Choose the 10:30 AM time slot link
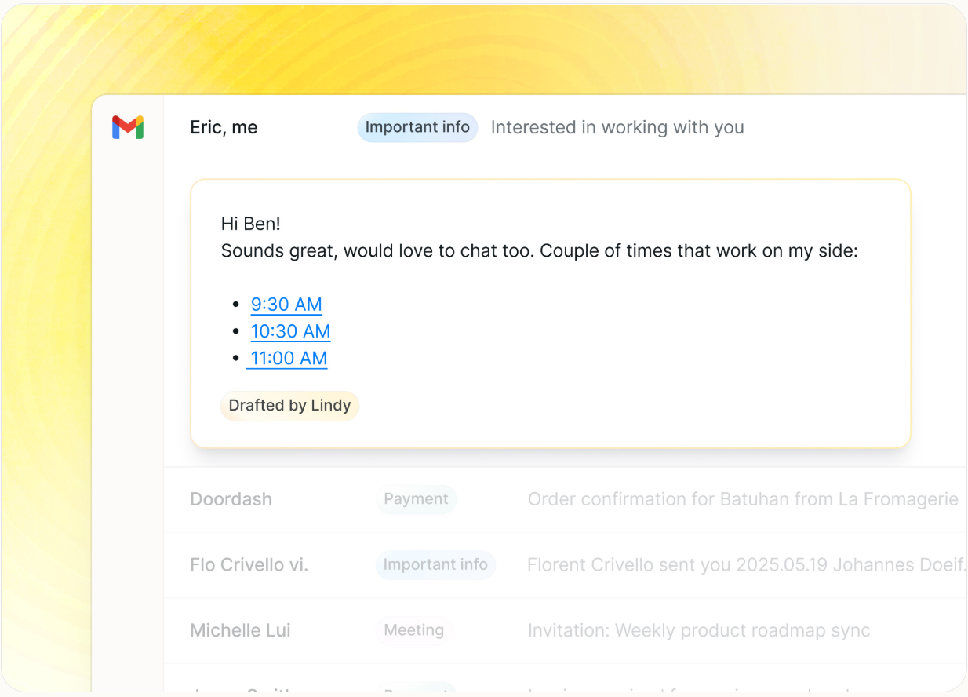 point(290,331)
